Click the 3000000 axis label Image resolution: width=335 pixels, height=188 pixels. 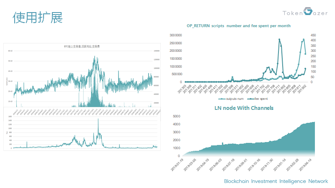[175, 35]
